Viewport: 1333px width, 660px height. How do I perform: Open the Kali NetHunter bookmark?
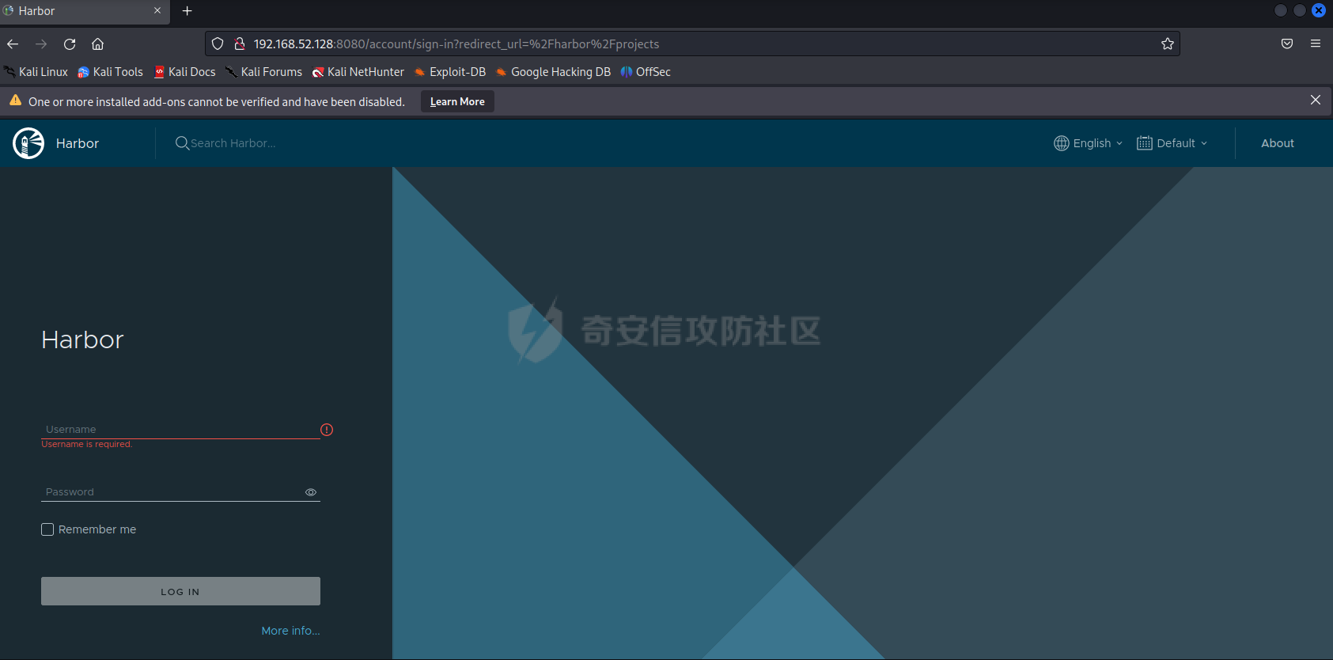[358, 72]
